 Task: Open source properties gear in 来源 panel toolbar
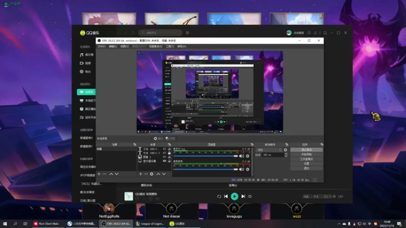point(152,174)
